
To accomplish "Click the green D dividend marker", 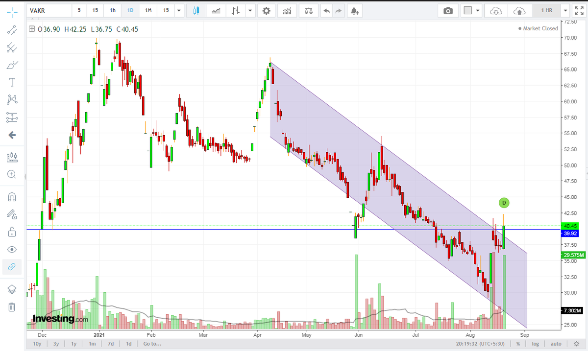I will [504, 202].
